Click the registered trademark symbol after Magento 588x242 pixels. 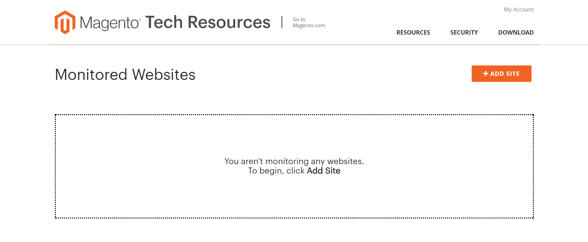(x=140, y=20)
